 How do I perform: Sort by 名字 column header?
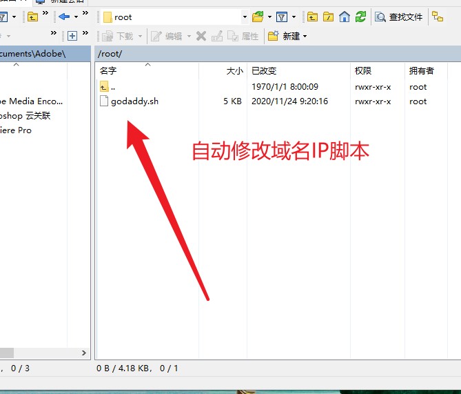click(x=147, y=70)
